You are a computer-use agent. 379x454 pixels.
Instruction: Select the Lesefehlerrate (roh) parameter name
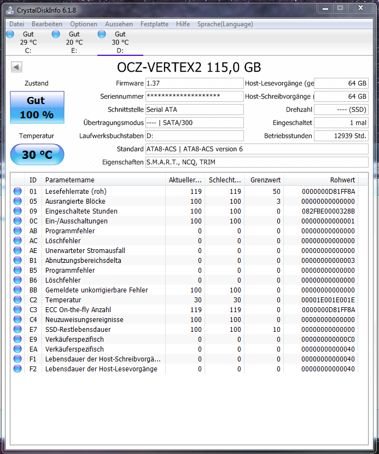tap(75, 191)
